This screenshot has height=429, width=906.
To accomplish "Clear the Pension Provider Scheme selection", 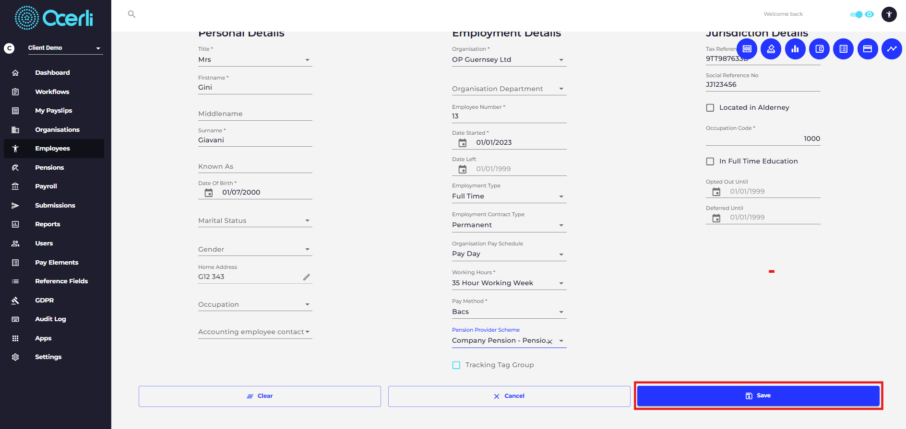I will coord(550,342).
